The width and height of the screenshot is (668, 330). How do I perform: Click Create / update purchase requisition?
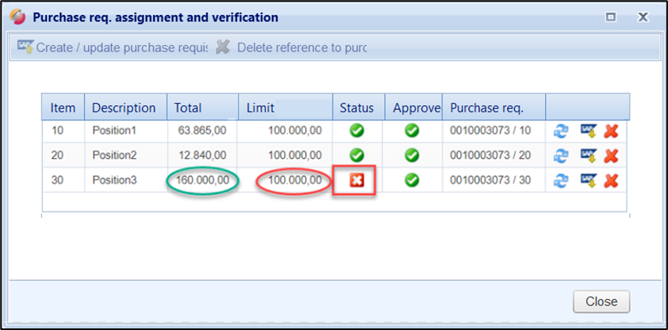(x=113, y=47)
